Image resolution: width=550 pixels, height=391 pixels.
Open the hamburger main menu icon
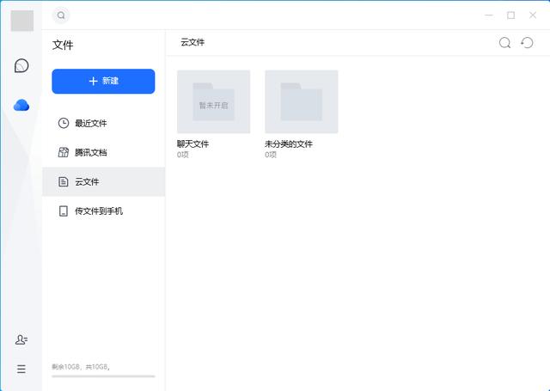tap(21, 369)
